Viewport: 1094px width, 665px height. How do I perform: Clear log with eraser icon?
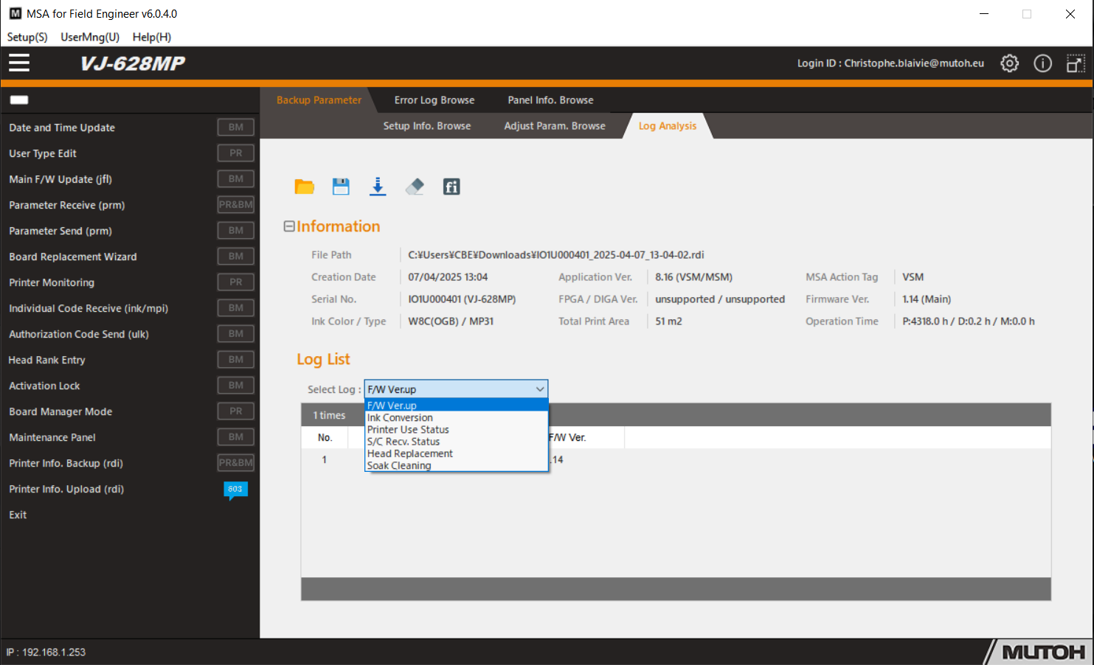[415, 187]
